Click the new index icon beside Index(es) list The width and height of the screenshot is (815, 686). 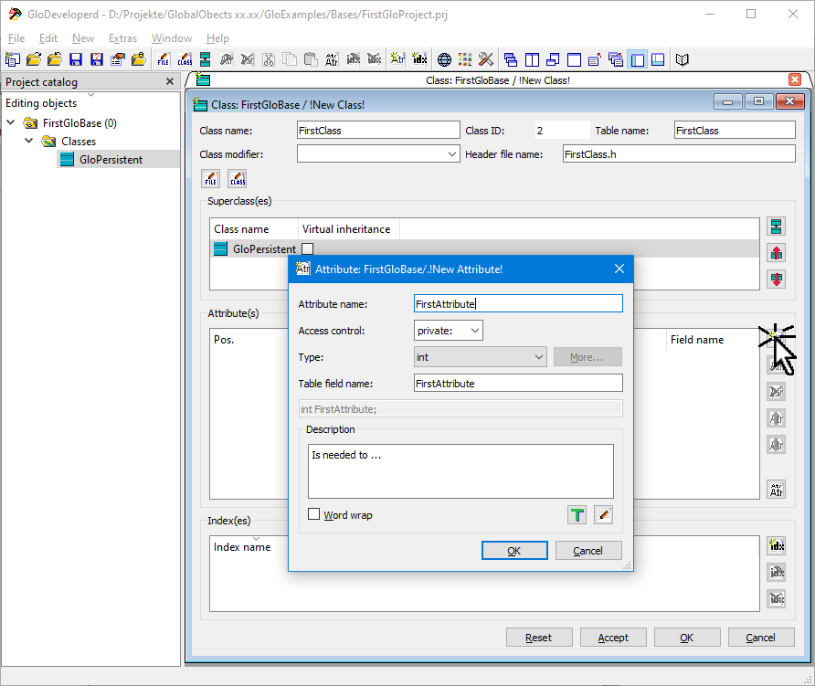tap(777, 545)
